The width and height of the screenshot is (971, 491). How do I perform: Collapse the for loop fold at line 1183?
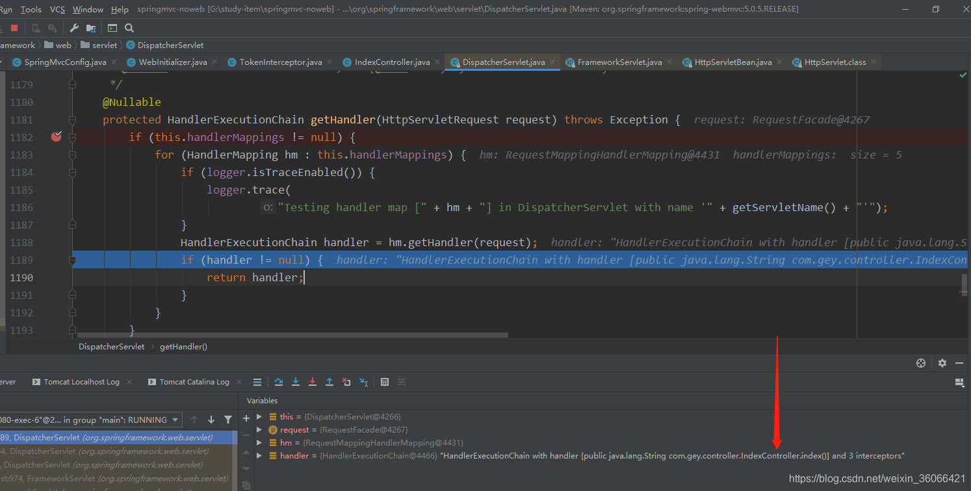tap(73, 155)
